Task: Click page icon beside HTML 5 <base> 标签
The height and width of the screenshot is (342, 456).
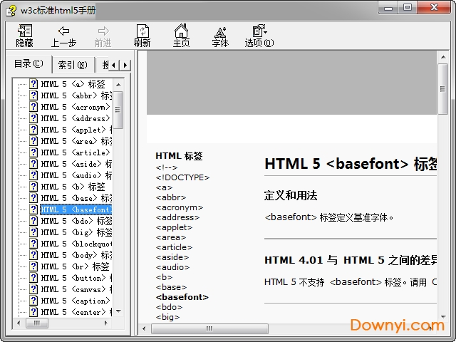Action: 33,198
